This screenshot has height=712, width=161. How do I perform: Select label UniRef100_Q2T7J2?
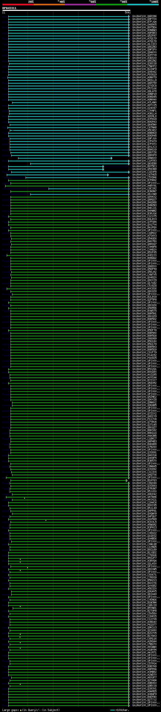tap(144, 700)
